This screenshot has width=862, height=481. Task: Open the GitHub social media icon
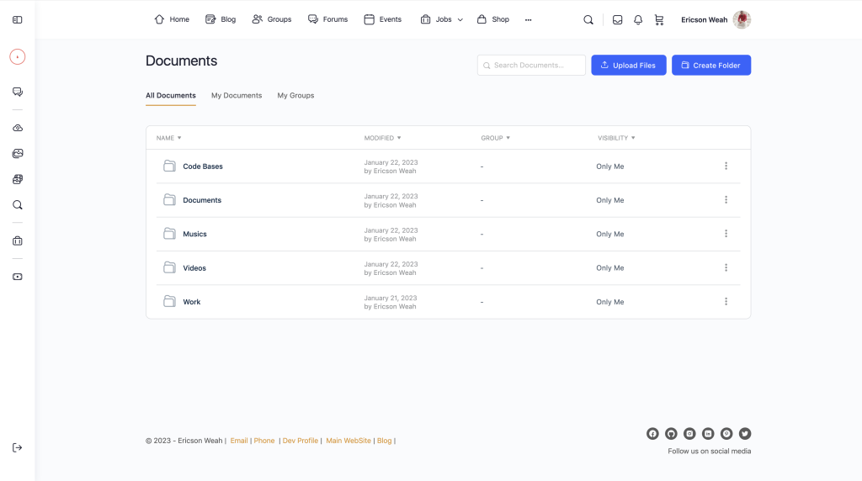pos(671,434)
